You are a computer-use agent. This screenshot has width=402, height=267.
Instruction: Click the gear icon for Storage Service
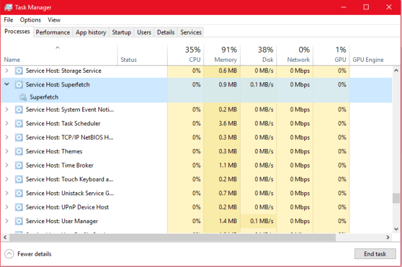coord(19,70)
